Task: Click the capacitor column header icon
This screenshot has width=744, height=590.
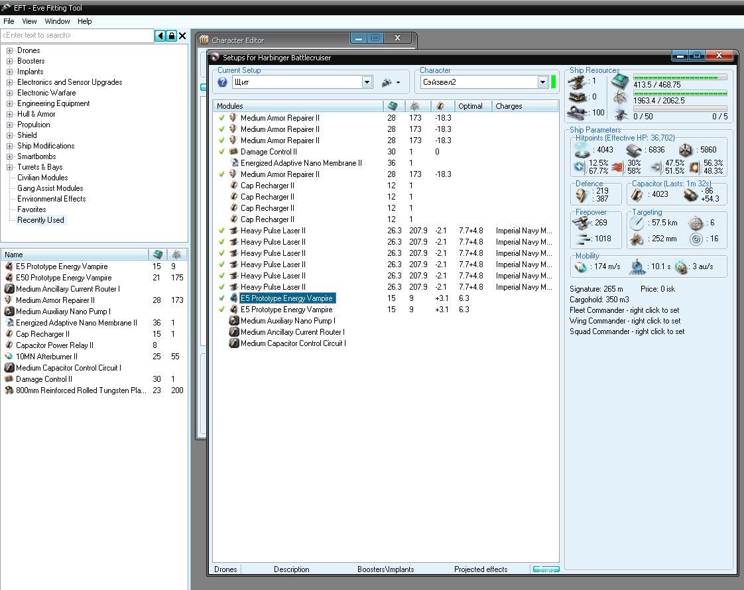Action: pyautogui.click(x=440, y=106)
